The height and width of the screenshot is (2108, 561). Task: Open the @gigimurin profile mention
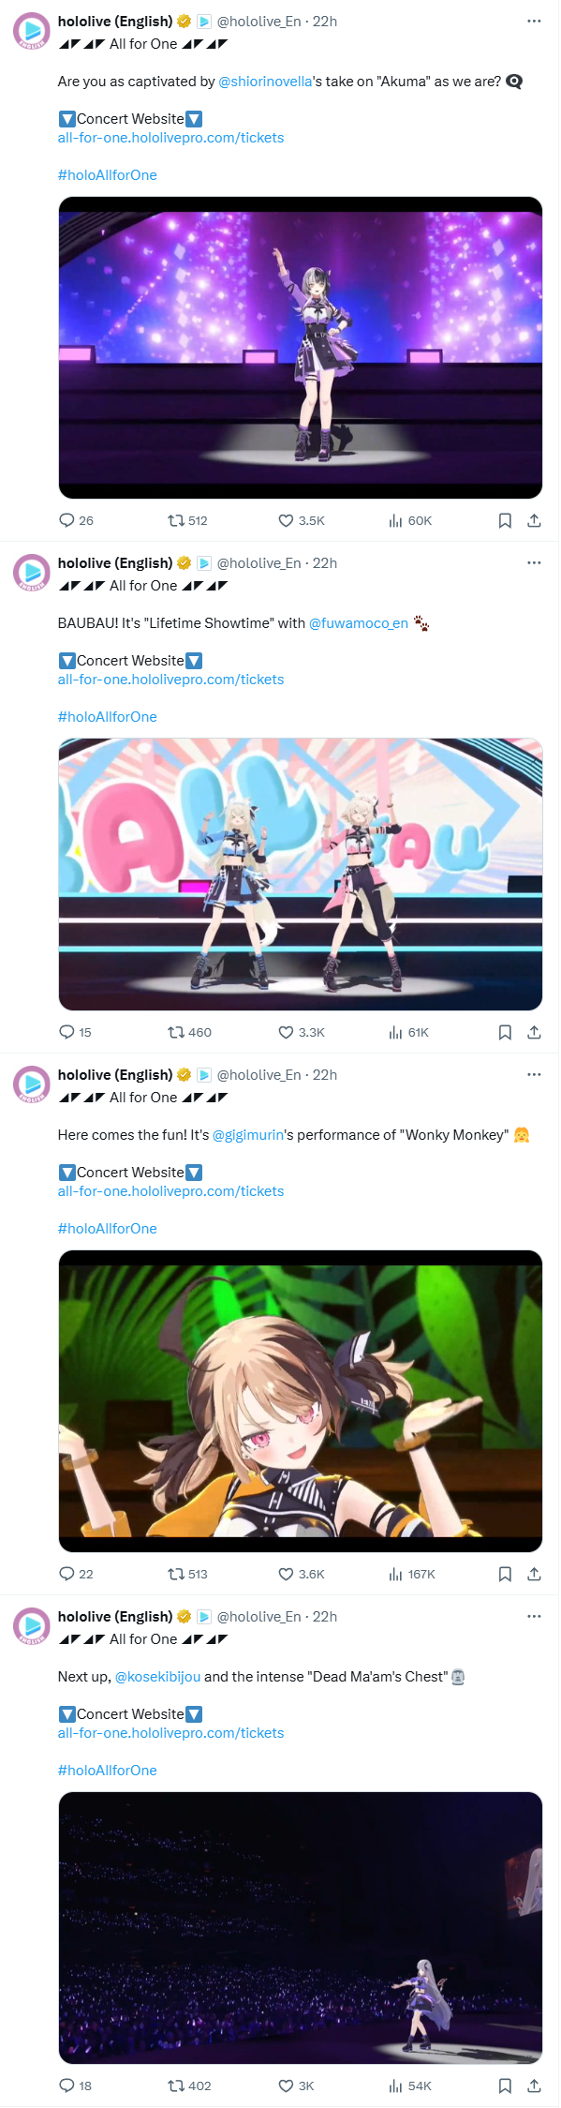pyautogui.click(x=248, y=1135)
